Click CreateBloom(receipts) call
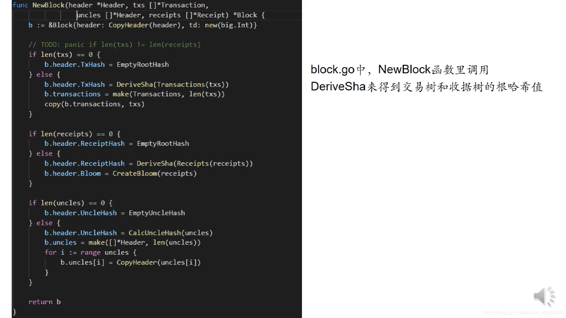566x318 pixels. tap(154, 173)
